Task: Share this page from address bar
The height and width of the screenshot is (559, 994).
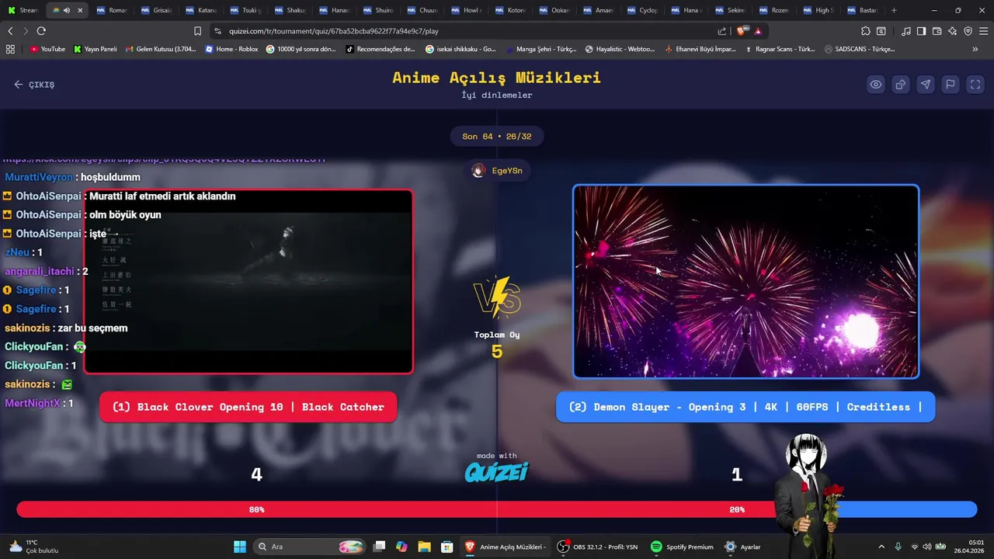Action: pyautogui.click(x=722, y=31)
